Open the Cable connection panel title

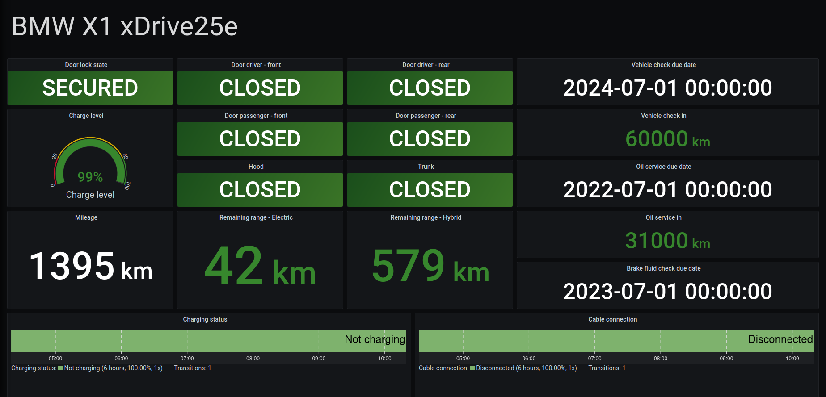[x=613, y=319]
